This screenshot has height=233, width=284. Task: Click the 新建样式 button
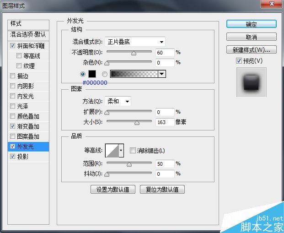[x=252, y=50]
